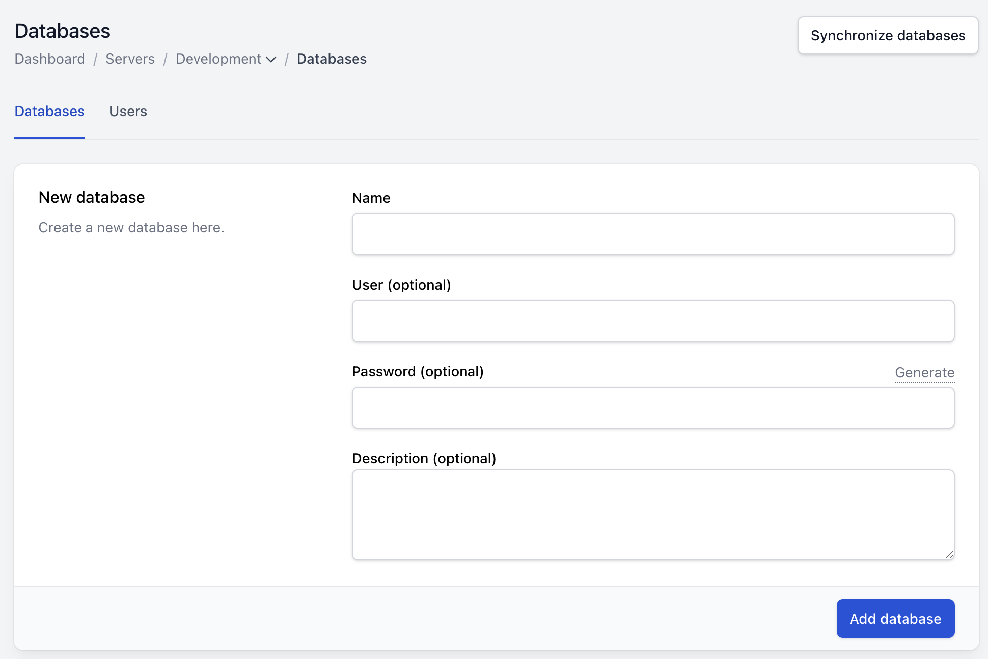Switch to the Users tab
The height and width of the screenshot is (659, 988).
(128, 112)
